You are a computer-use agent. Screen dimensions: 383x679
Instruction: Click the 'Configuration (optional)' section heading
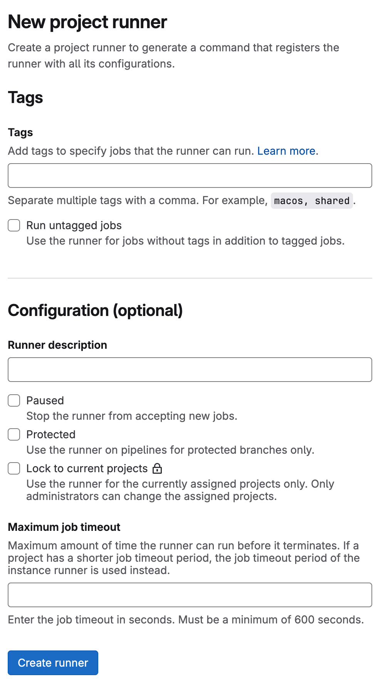pos(95,310)
